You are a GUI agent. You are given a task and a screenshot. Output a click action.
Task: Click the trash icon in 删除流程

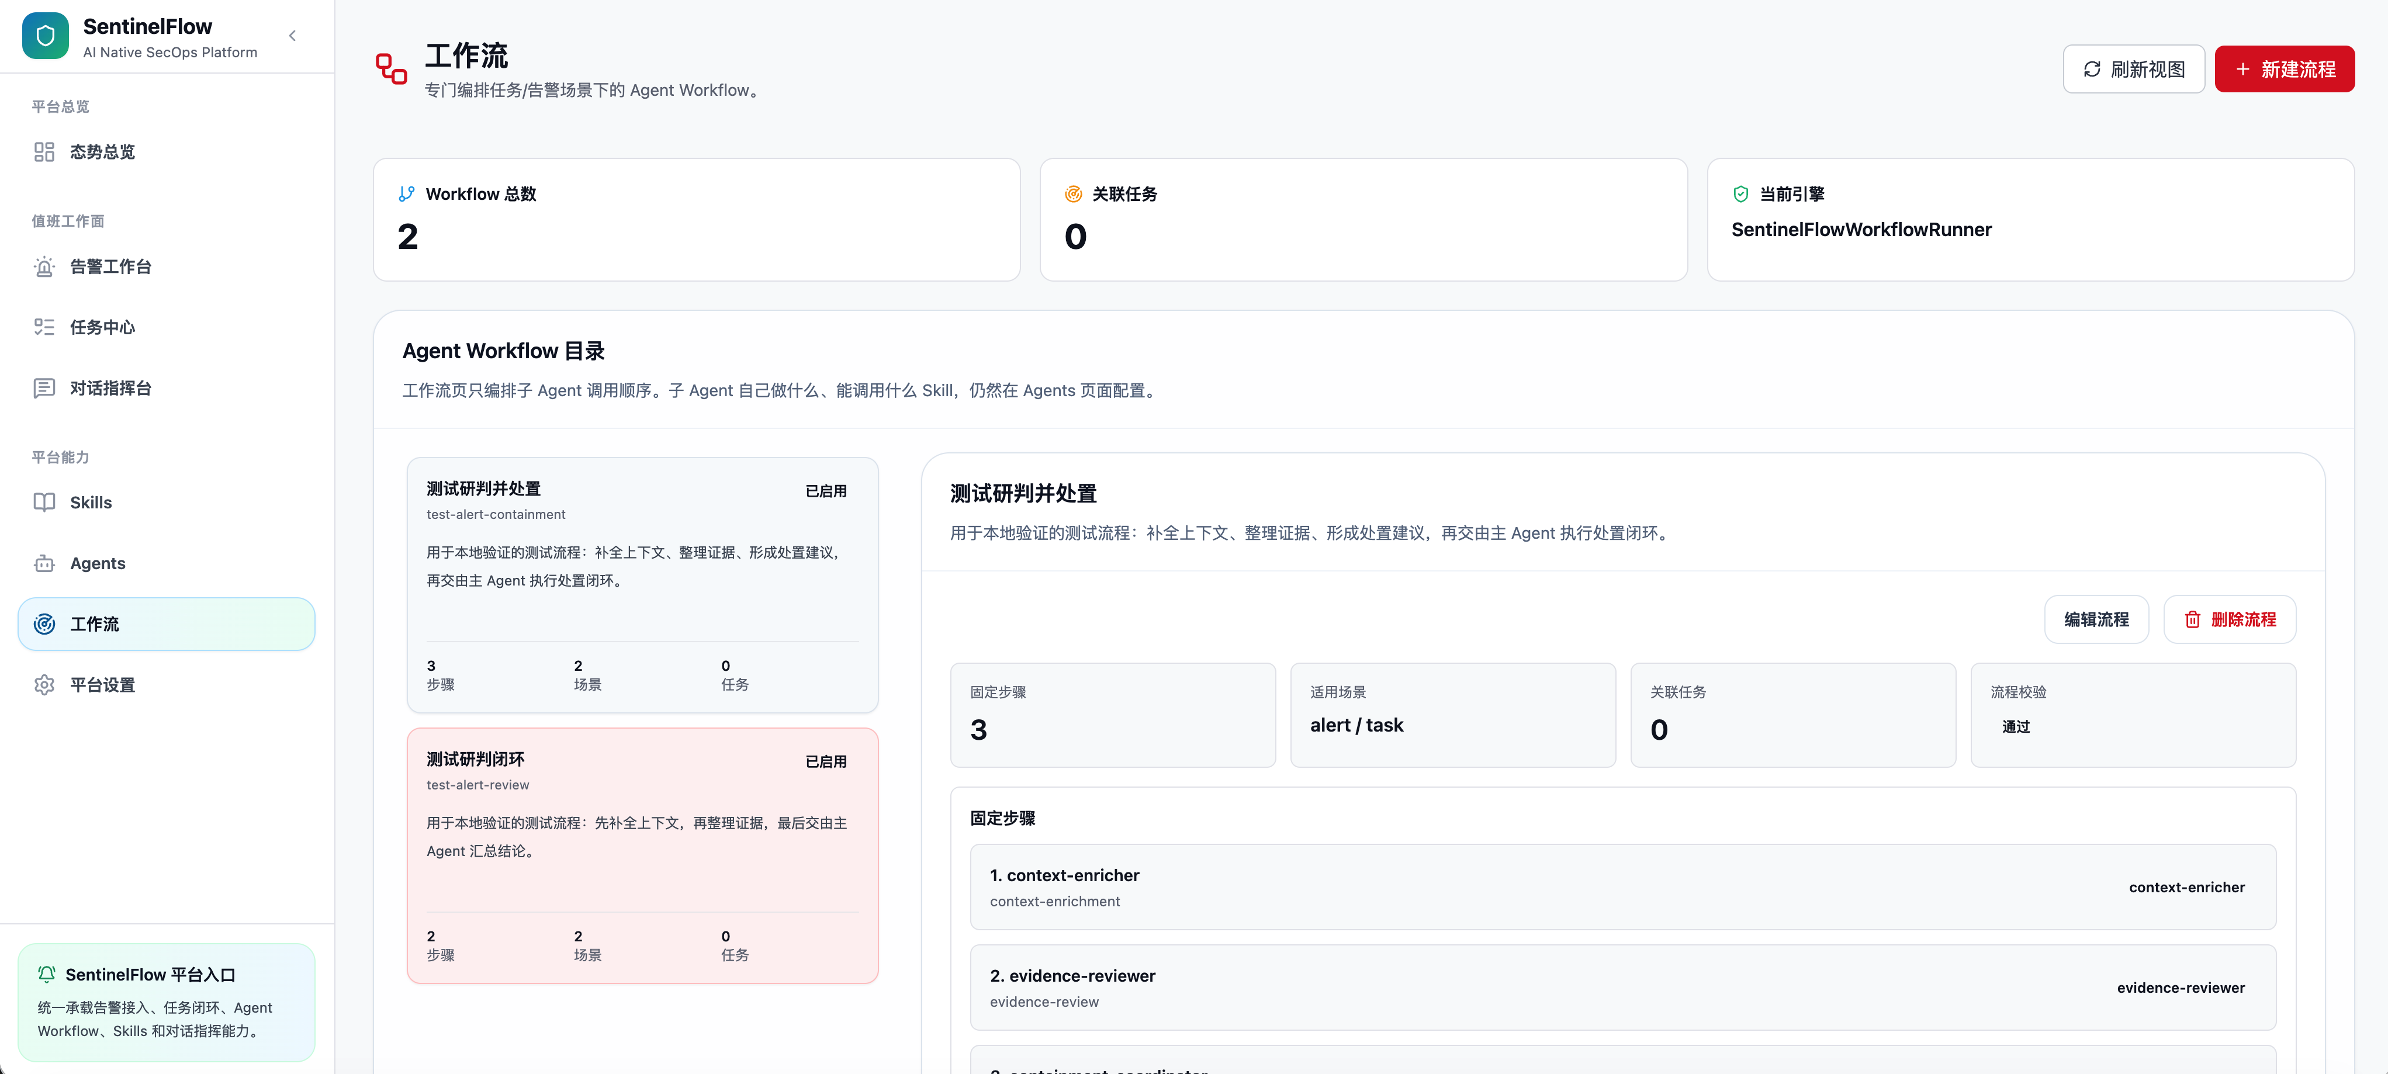2192,620
